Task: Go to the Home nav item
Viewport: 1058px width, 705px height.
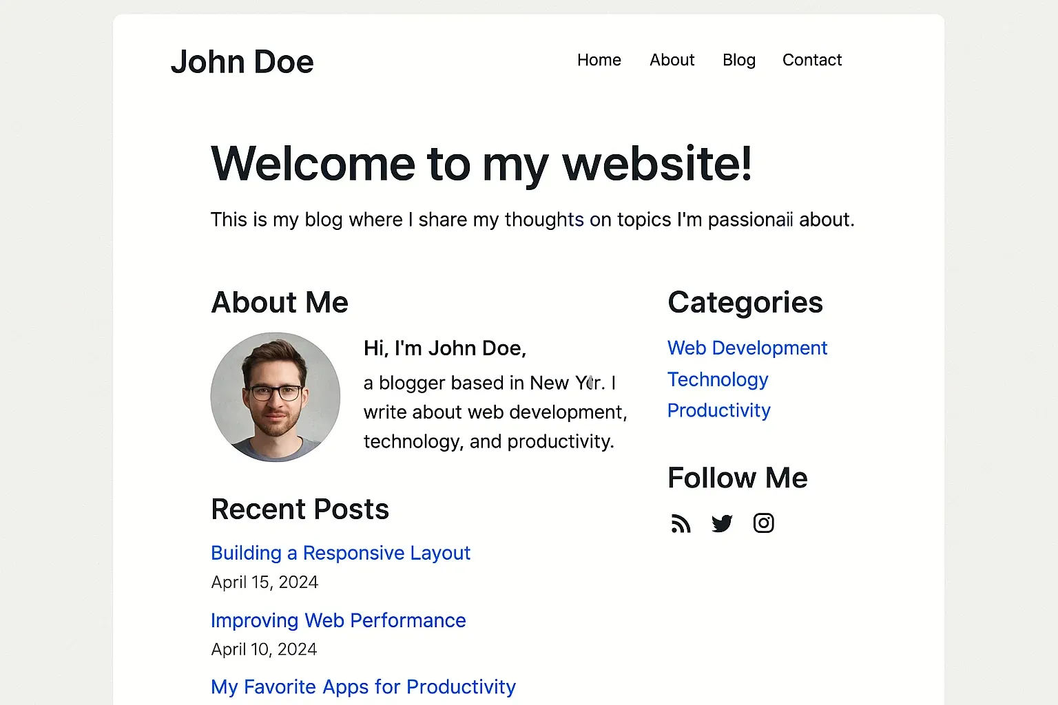Action: [599, 61]
